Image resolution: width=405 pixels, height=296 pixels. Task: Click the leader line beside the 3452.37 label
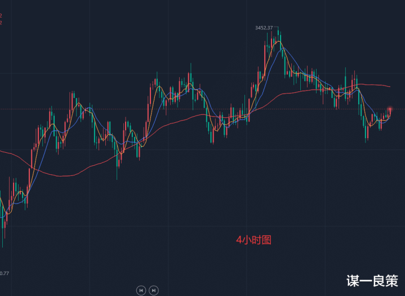click(x=275, y=28)
